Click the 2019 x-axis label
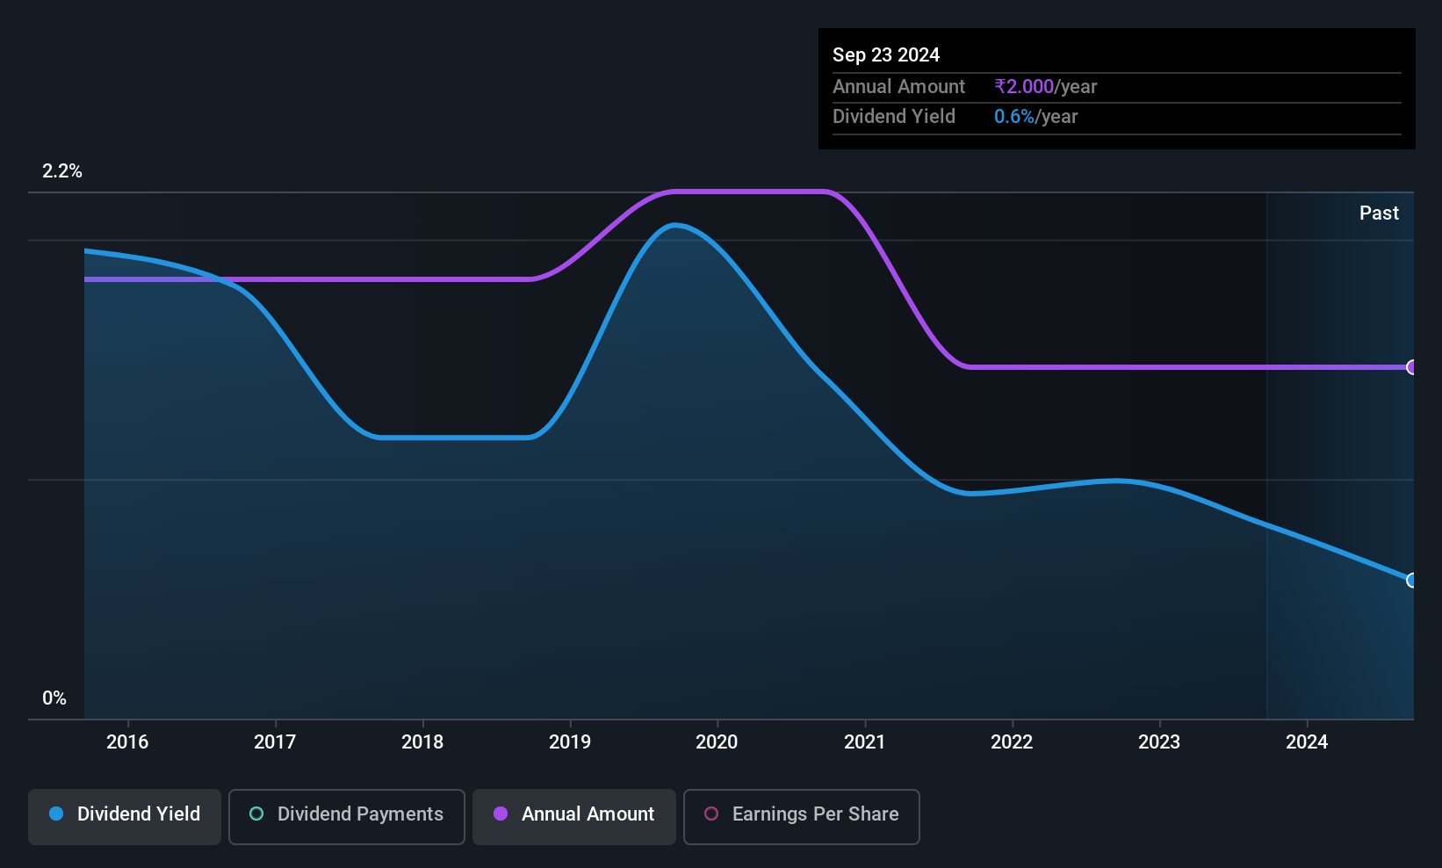 pos(570,741)
